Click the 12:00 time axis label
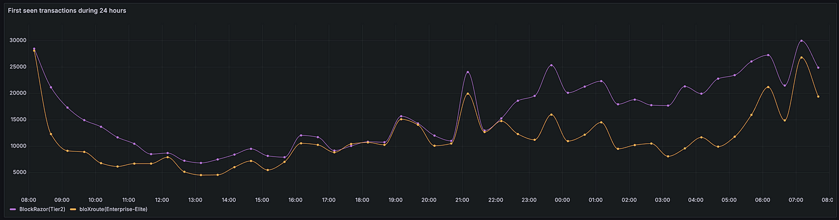This screenshot has height=220, width=839. (x=162, y=200)
